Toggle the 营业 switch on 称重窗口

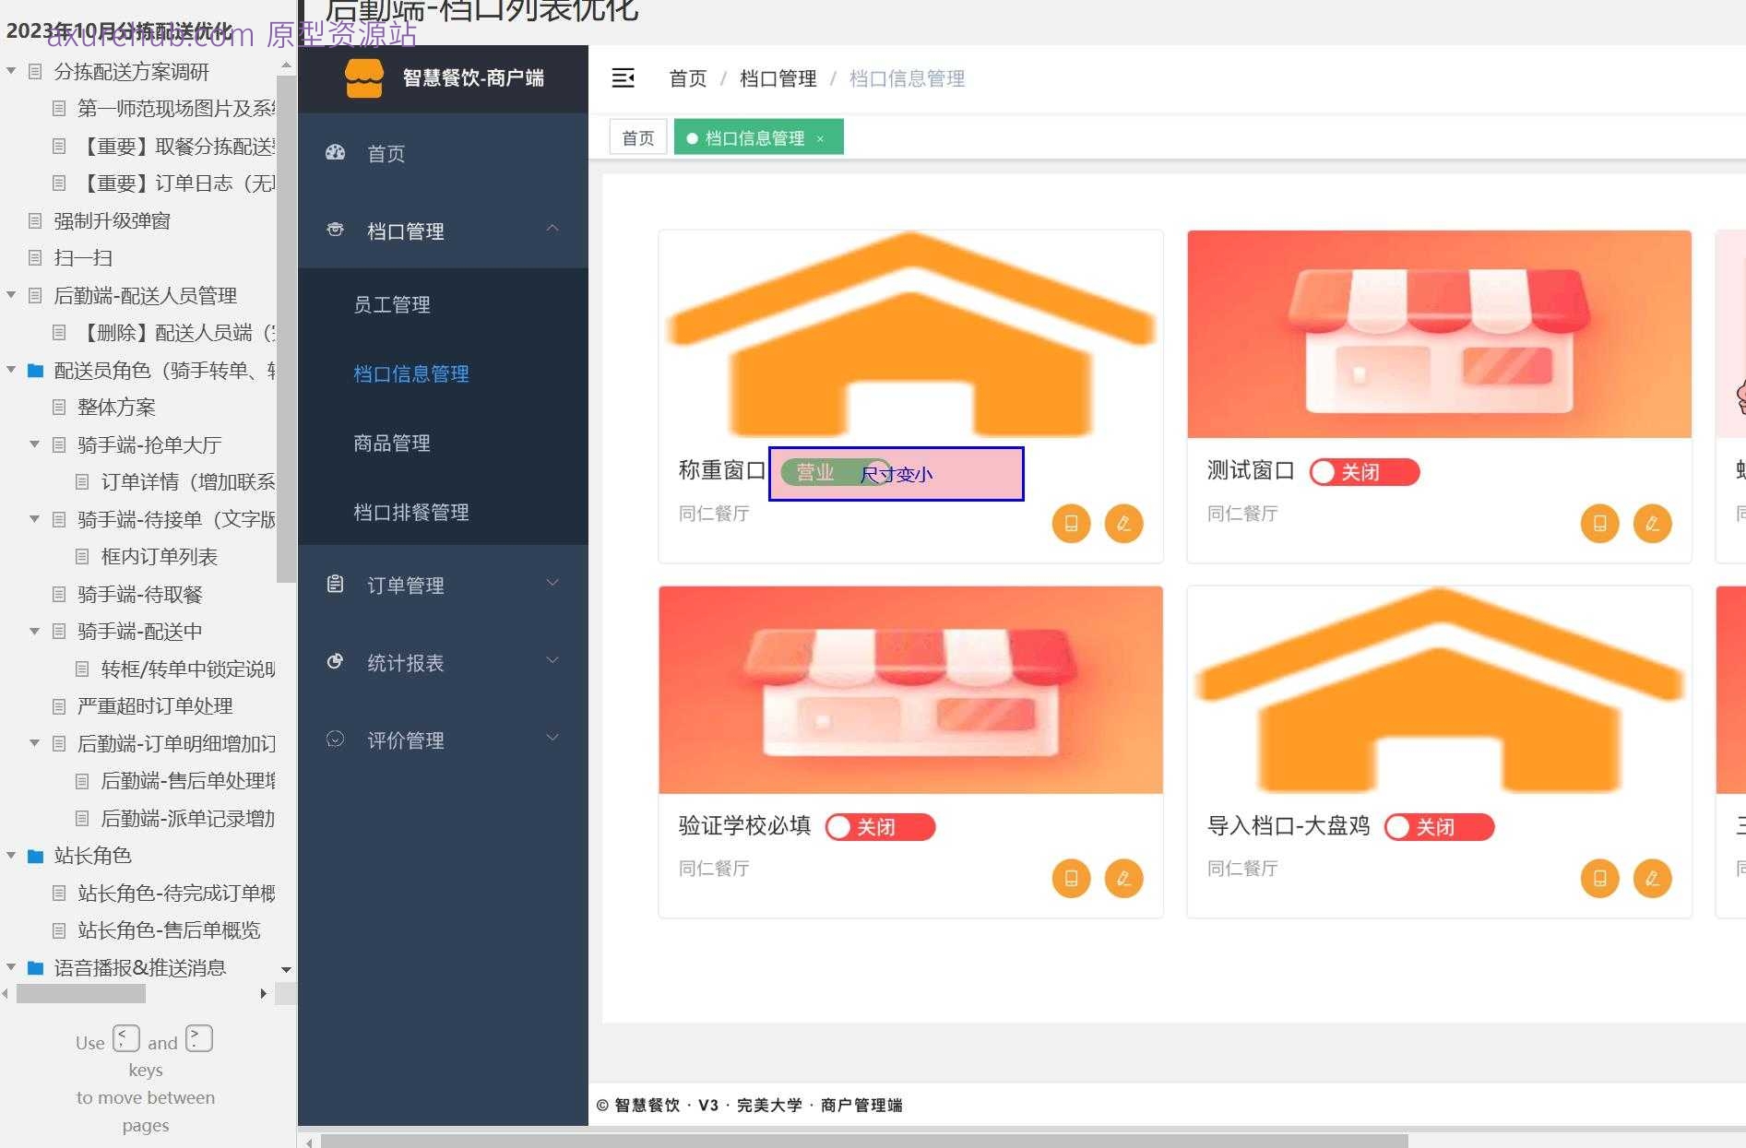[x=835, y=471]
